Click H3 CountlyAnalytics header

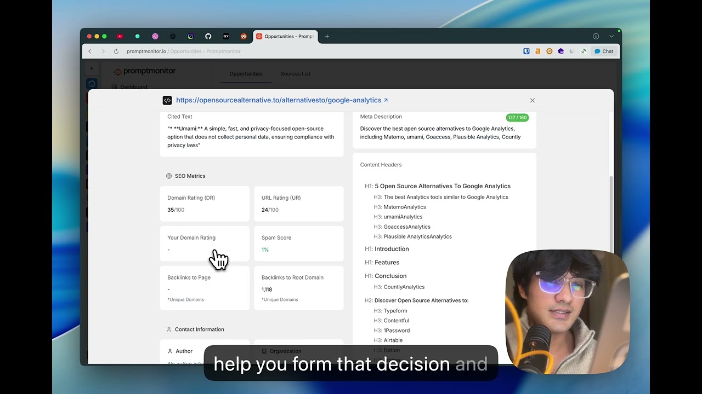[x=399, y=287]
